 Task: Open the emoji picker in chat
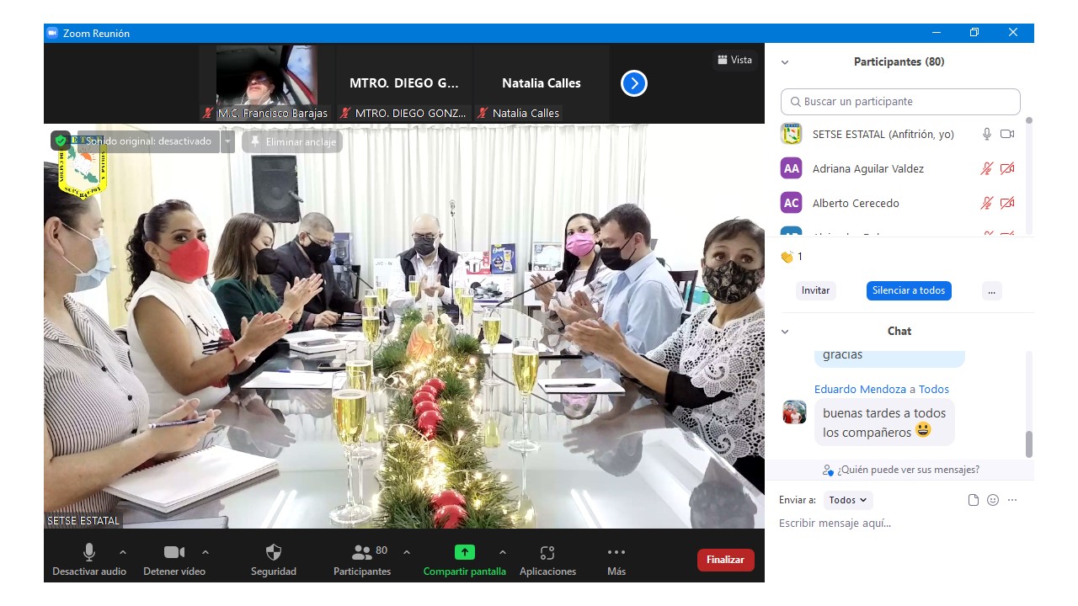(x=993, y=500)
